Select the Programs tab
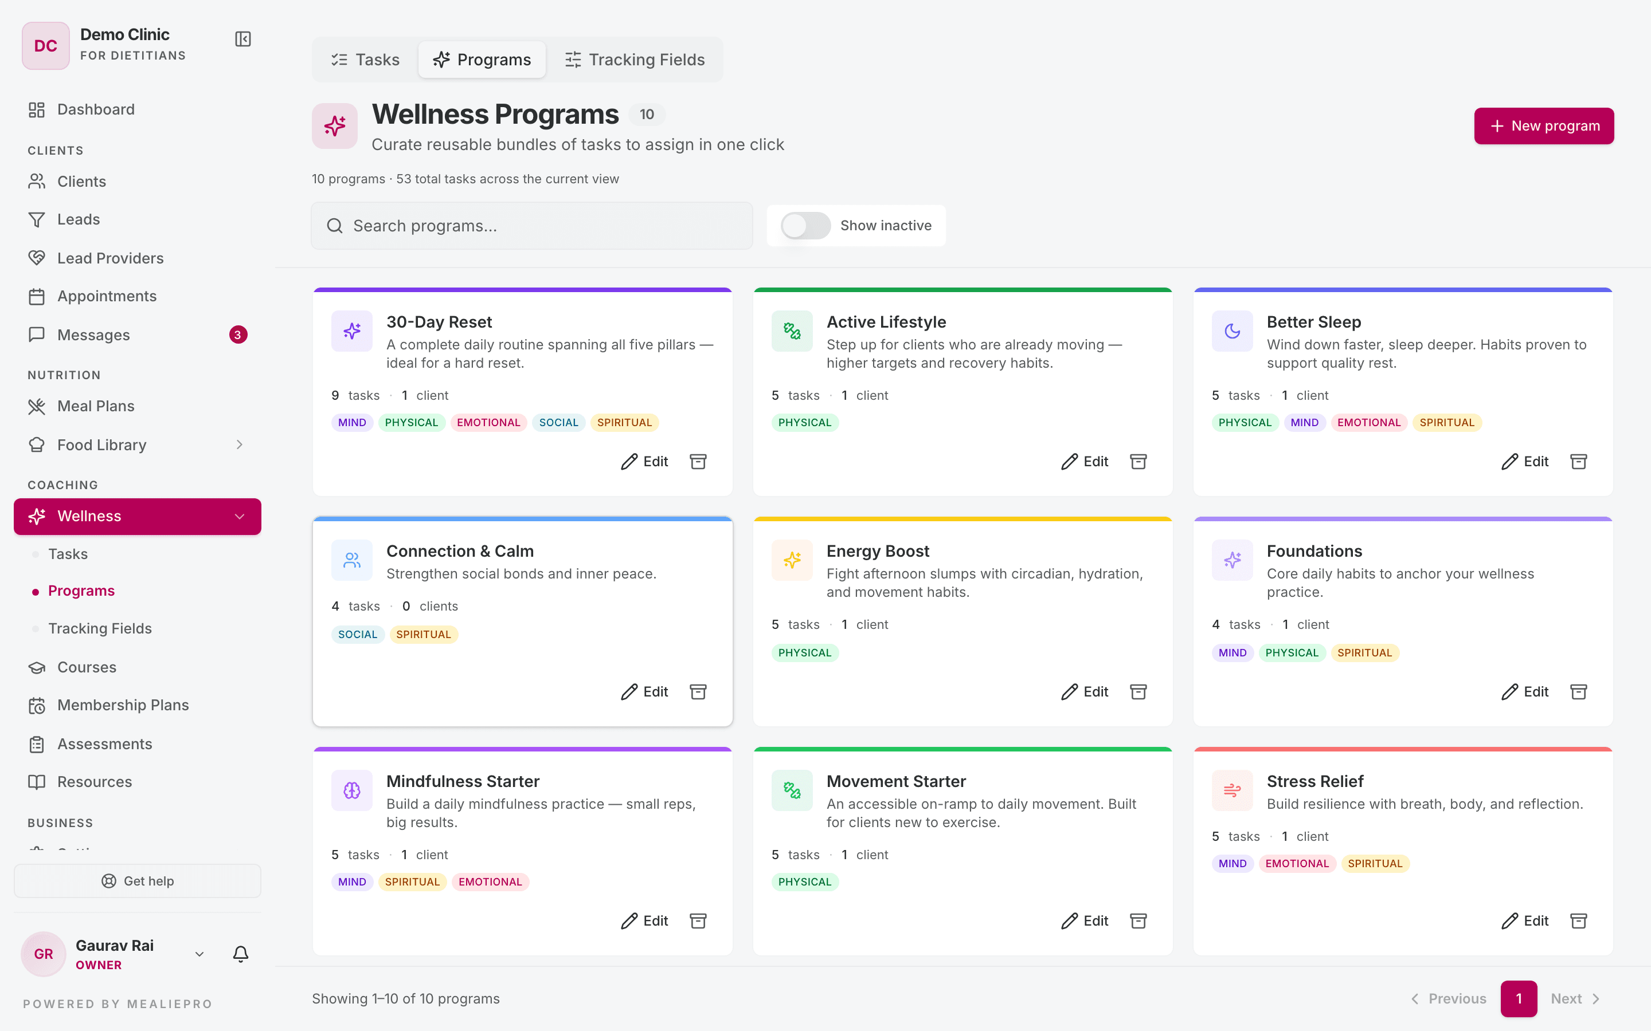The height and width of the screenshot is (1031, 1651). click(x=482, y=60)
